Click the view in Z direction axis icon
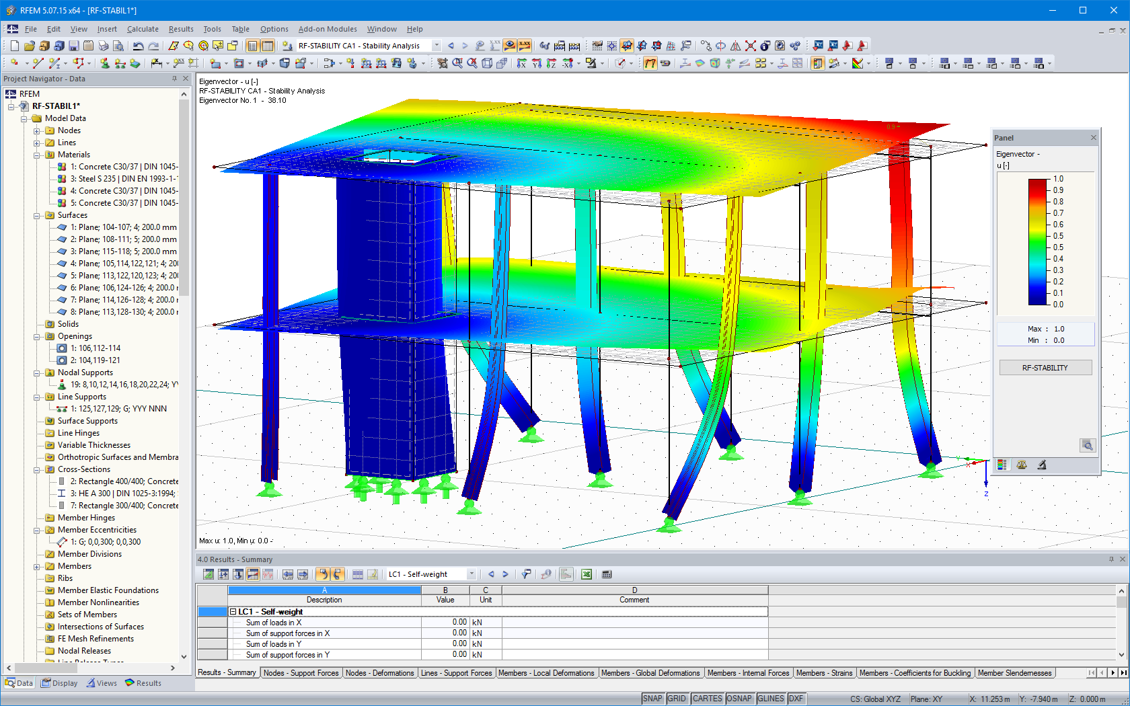The image size is (1130, 706). (551, 63)
